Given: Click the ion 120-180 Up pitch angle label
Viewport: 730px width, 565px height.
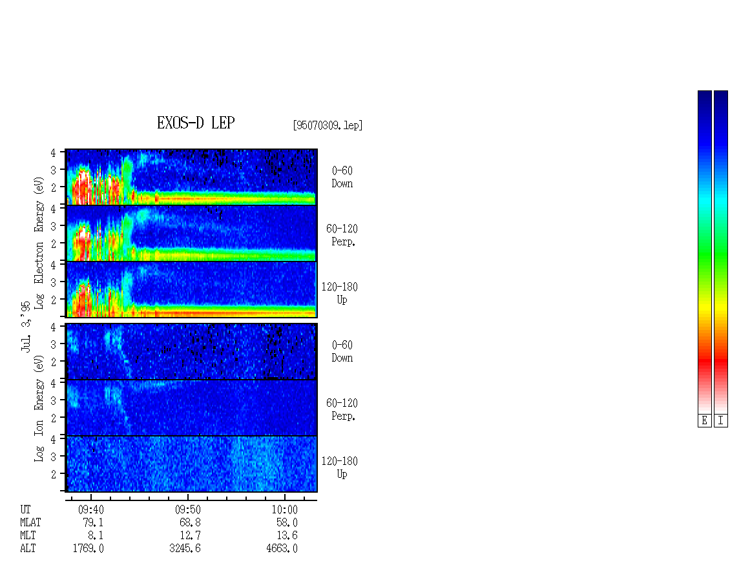Looking at the screenshot, I should point(340,467).
